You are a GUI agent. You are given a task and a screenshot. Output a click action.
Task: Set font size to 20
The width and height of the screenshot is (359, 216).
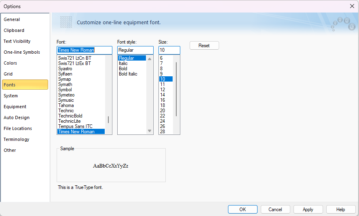[166, 111]
